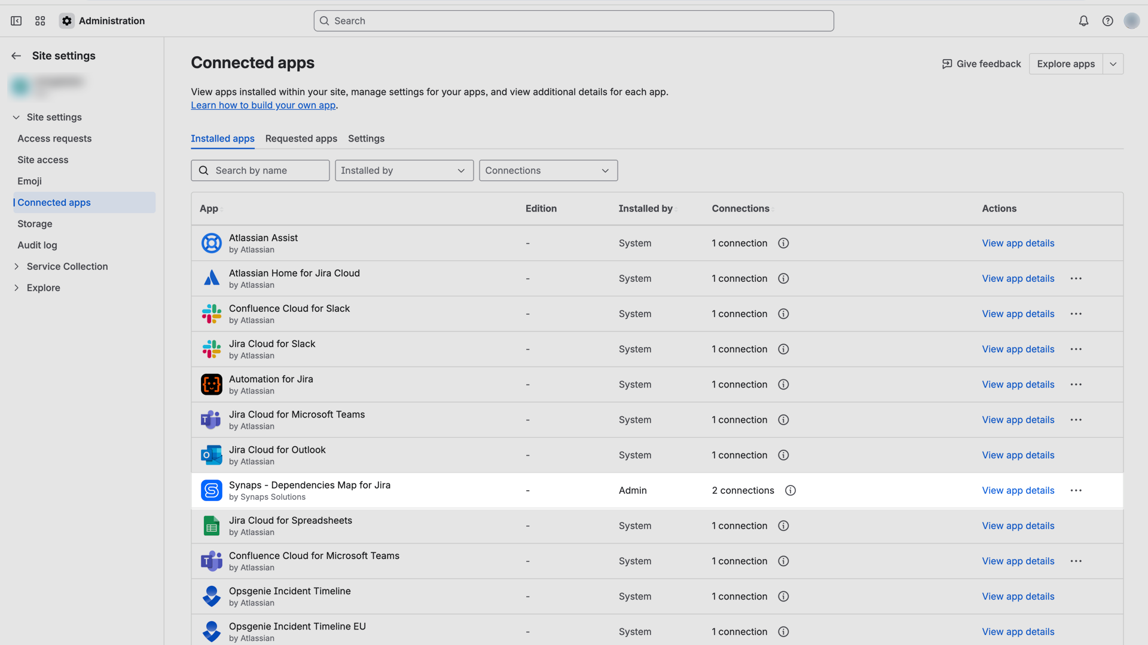View app details for Atlassian Assist
Image resolution: width=1148 pixels, height=645 pixels.
pyautogui.click(x=1018, y=243)
